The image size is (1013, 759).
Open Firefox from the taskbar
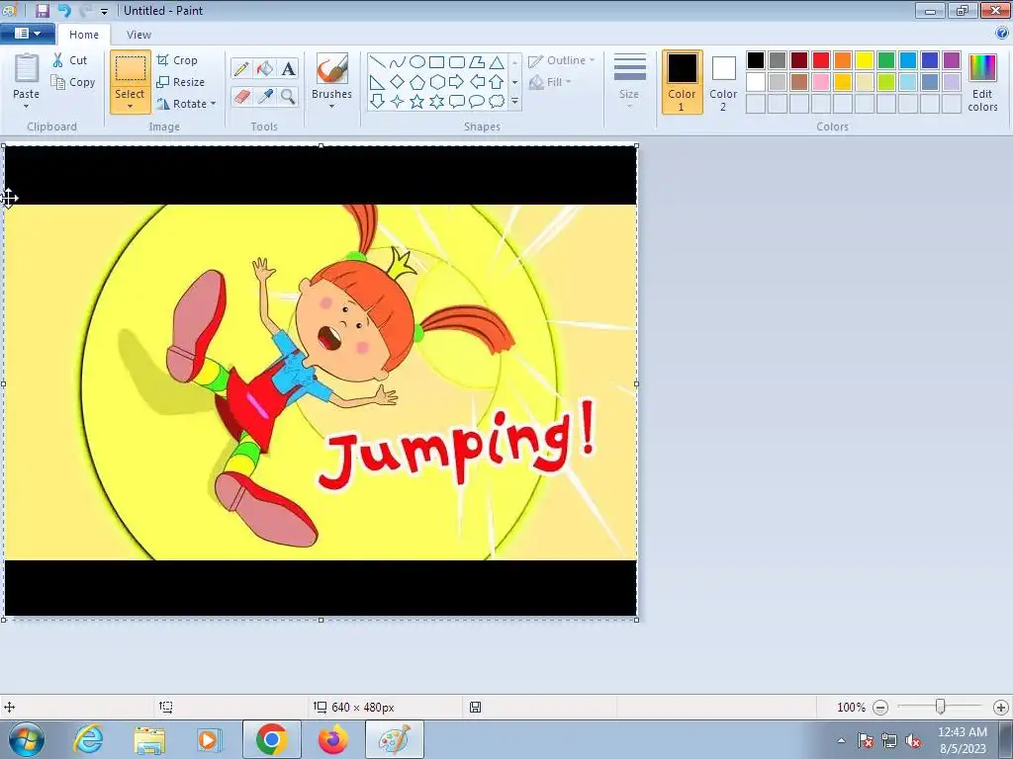click(332, 739)
